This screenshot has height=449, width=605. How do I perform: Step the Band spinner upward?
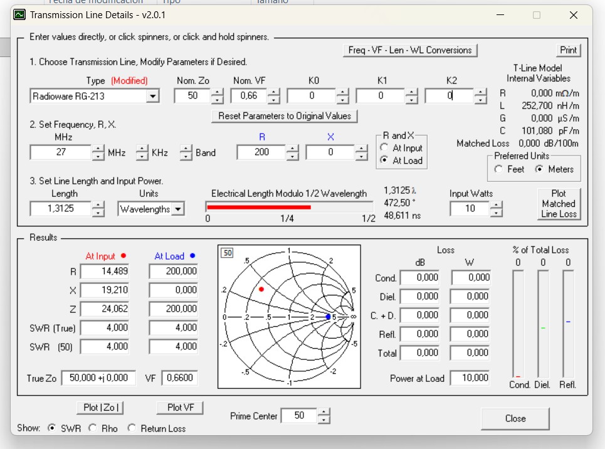pos(186,149)
